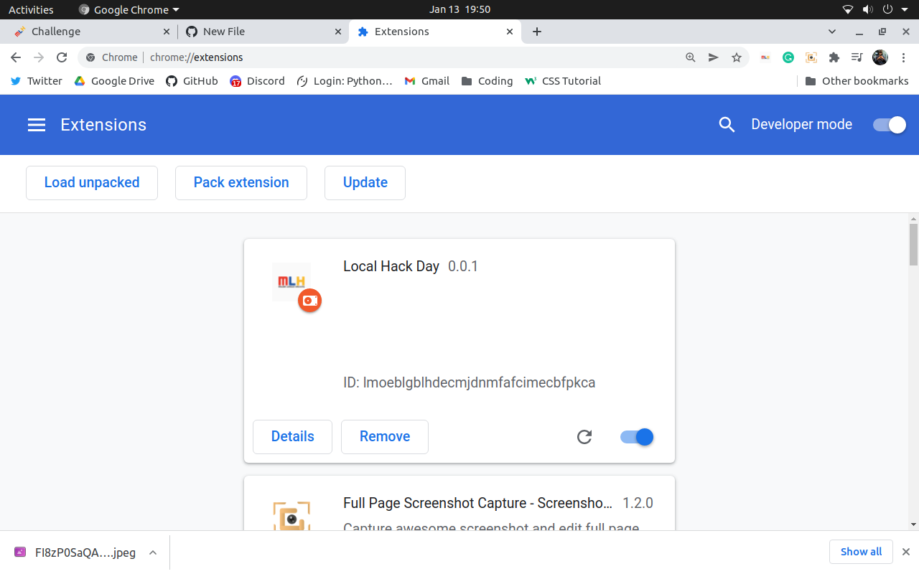
Task: Go back to previous page
Action: [x=17, y=57]
